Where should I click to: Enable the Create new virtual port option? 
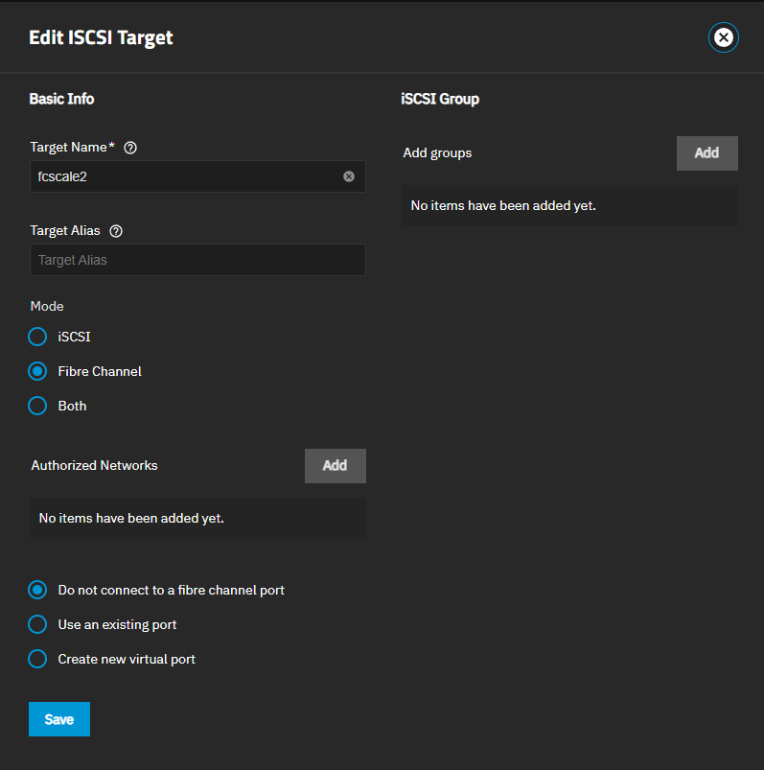(37, 659)
